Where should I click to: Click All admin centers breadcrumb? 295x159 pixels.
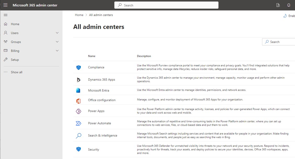click(101, 15)
